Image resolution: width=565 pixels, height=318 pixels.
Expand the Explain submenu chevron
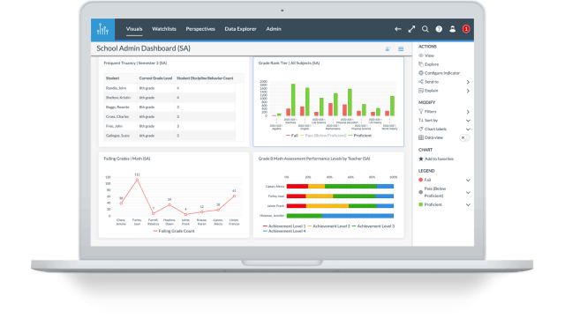coord(468,91)
